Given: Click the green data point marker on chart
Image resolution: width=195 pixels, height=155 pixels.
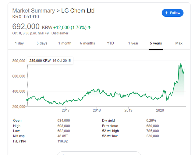Looking at the screenshot, I should 27,100.
